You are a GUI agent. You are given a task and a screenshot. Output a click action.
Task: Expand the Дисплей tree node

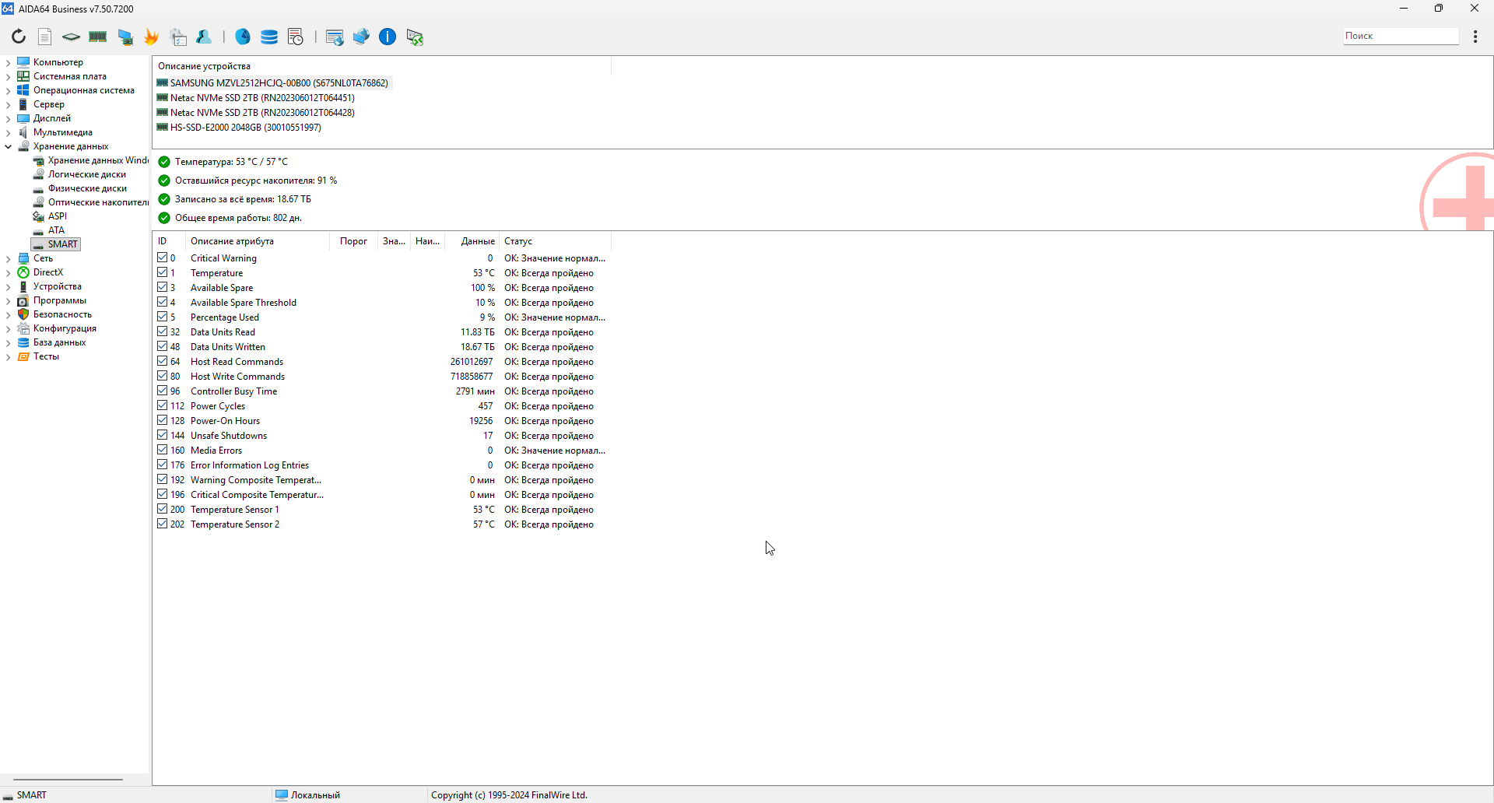click(8, 118)
